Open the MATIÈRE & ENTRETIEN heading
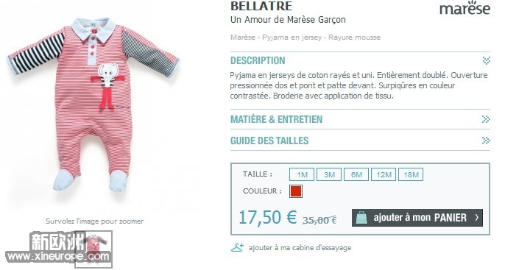 point(276,119)
